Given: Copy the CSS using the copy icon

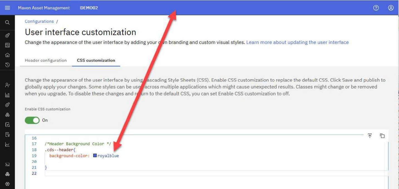Looking at the screenshot, I should point(382,136).
